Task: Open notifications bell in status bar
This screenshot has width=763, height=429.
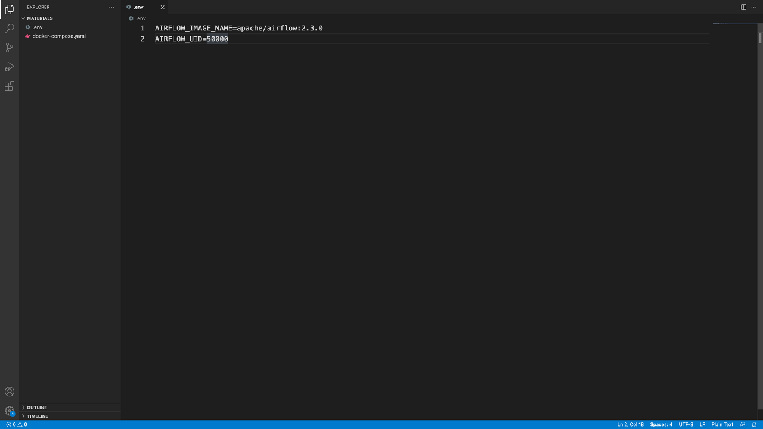Action: click(754, 425)
